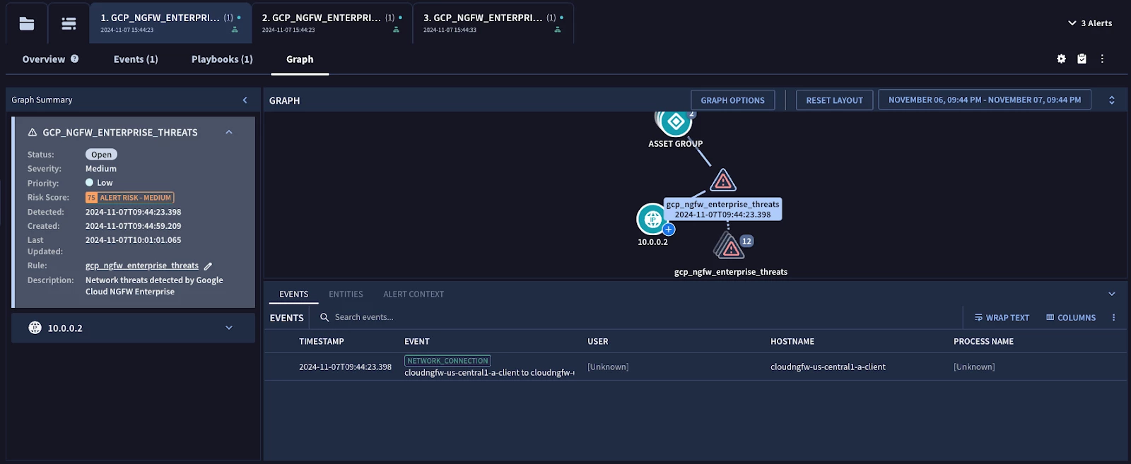Click the plus badge on 10.0.0.2 node
The image size is (1131, 464).
tap(669, 230)
